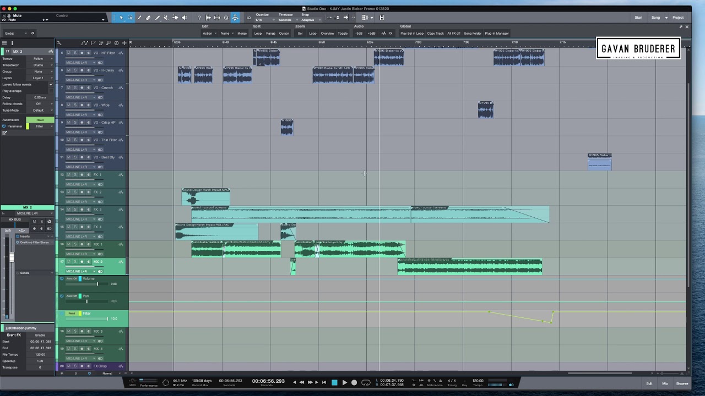Click the Copy Track button
This screenshot has width=705, height=396.
[435, 34]
